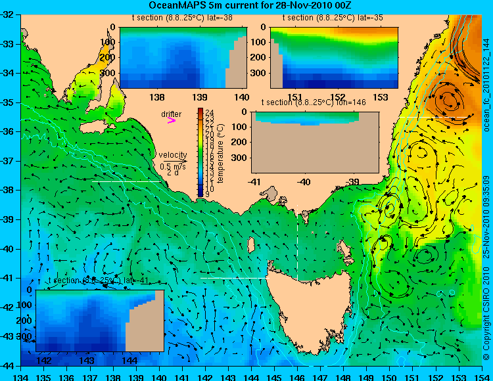Click main latitude axis label '-37'
This screenshot has height=381, width=493.
(7, 161)
